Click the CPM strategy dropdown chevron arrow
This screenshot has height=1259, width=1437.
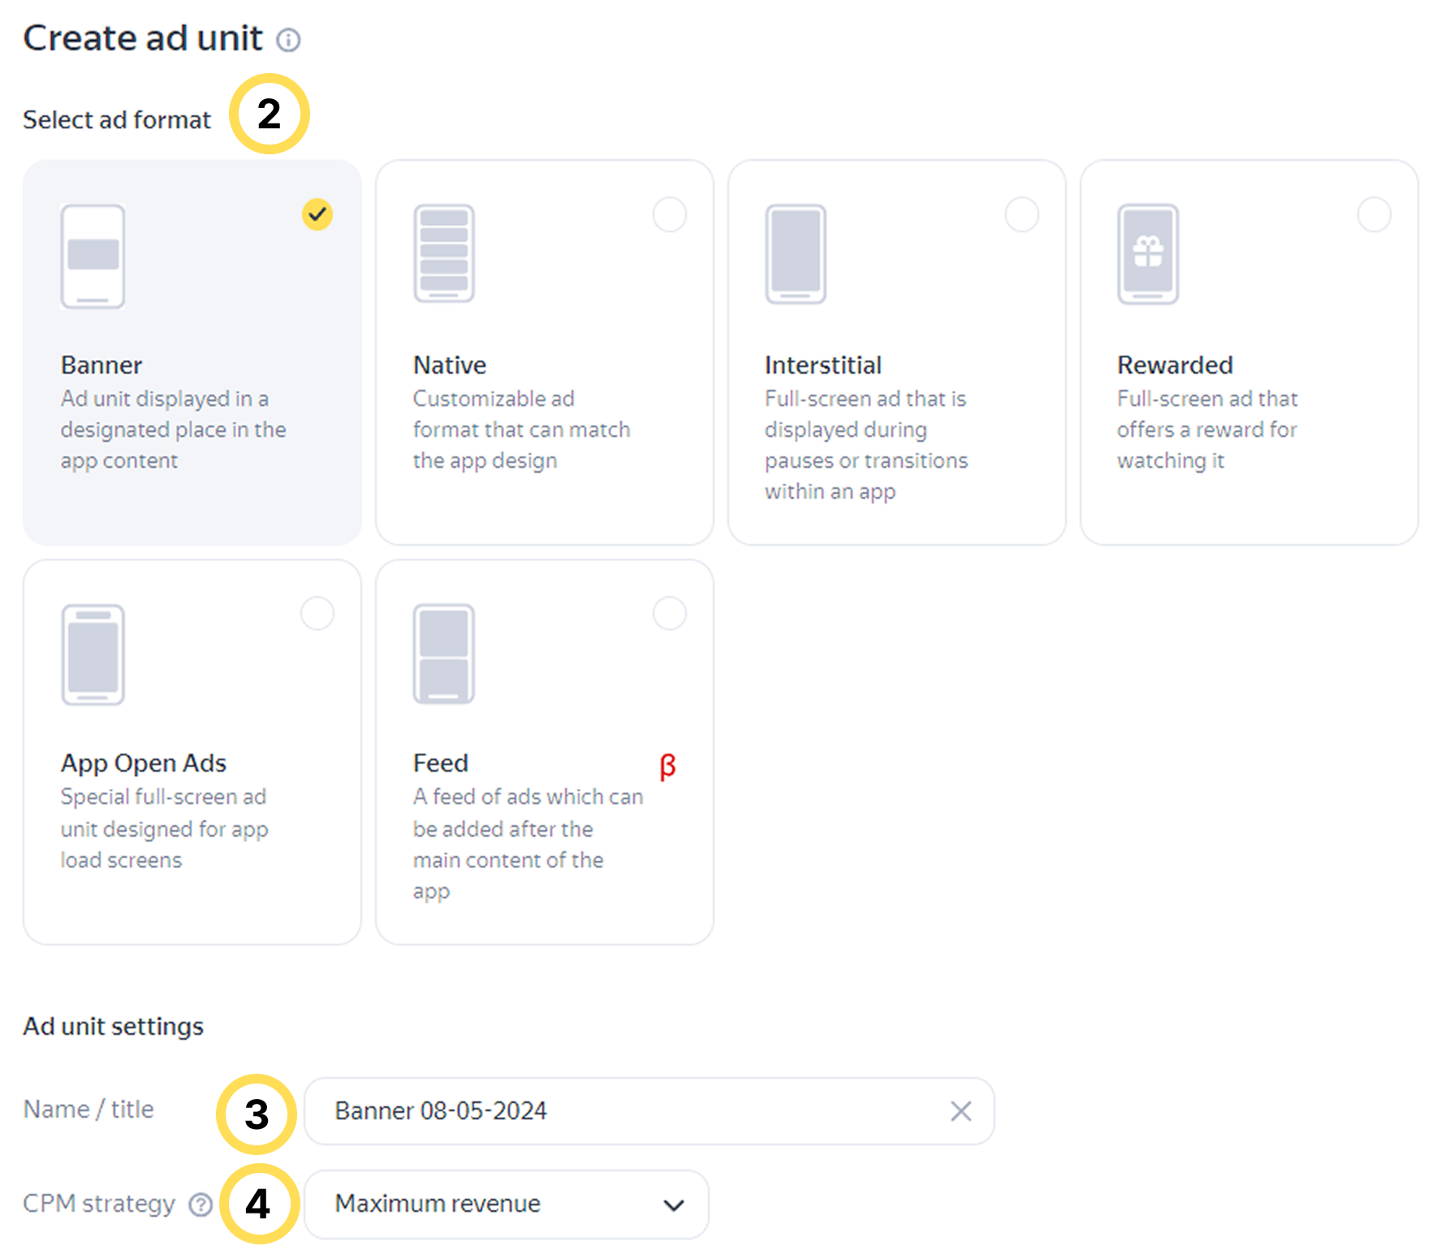673,1205
